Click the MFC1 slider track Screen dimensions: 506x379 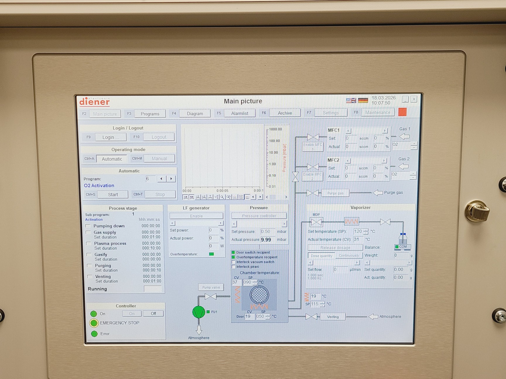[x=365, y=130]
